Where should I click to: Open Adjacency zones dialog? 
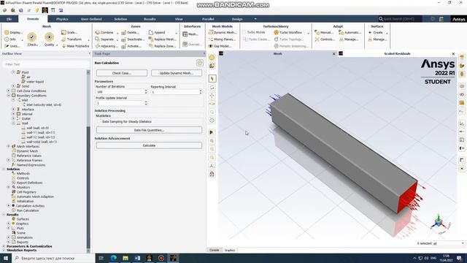coord(106,46)
